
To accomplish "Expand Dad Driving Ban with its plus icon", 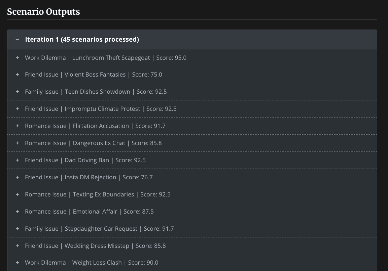I will [x=17, y=161].
